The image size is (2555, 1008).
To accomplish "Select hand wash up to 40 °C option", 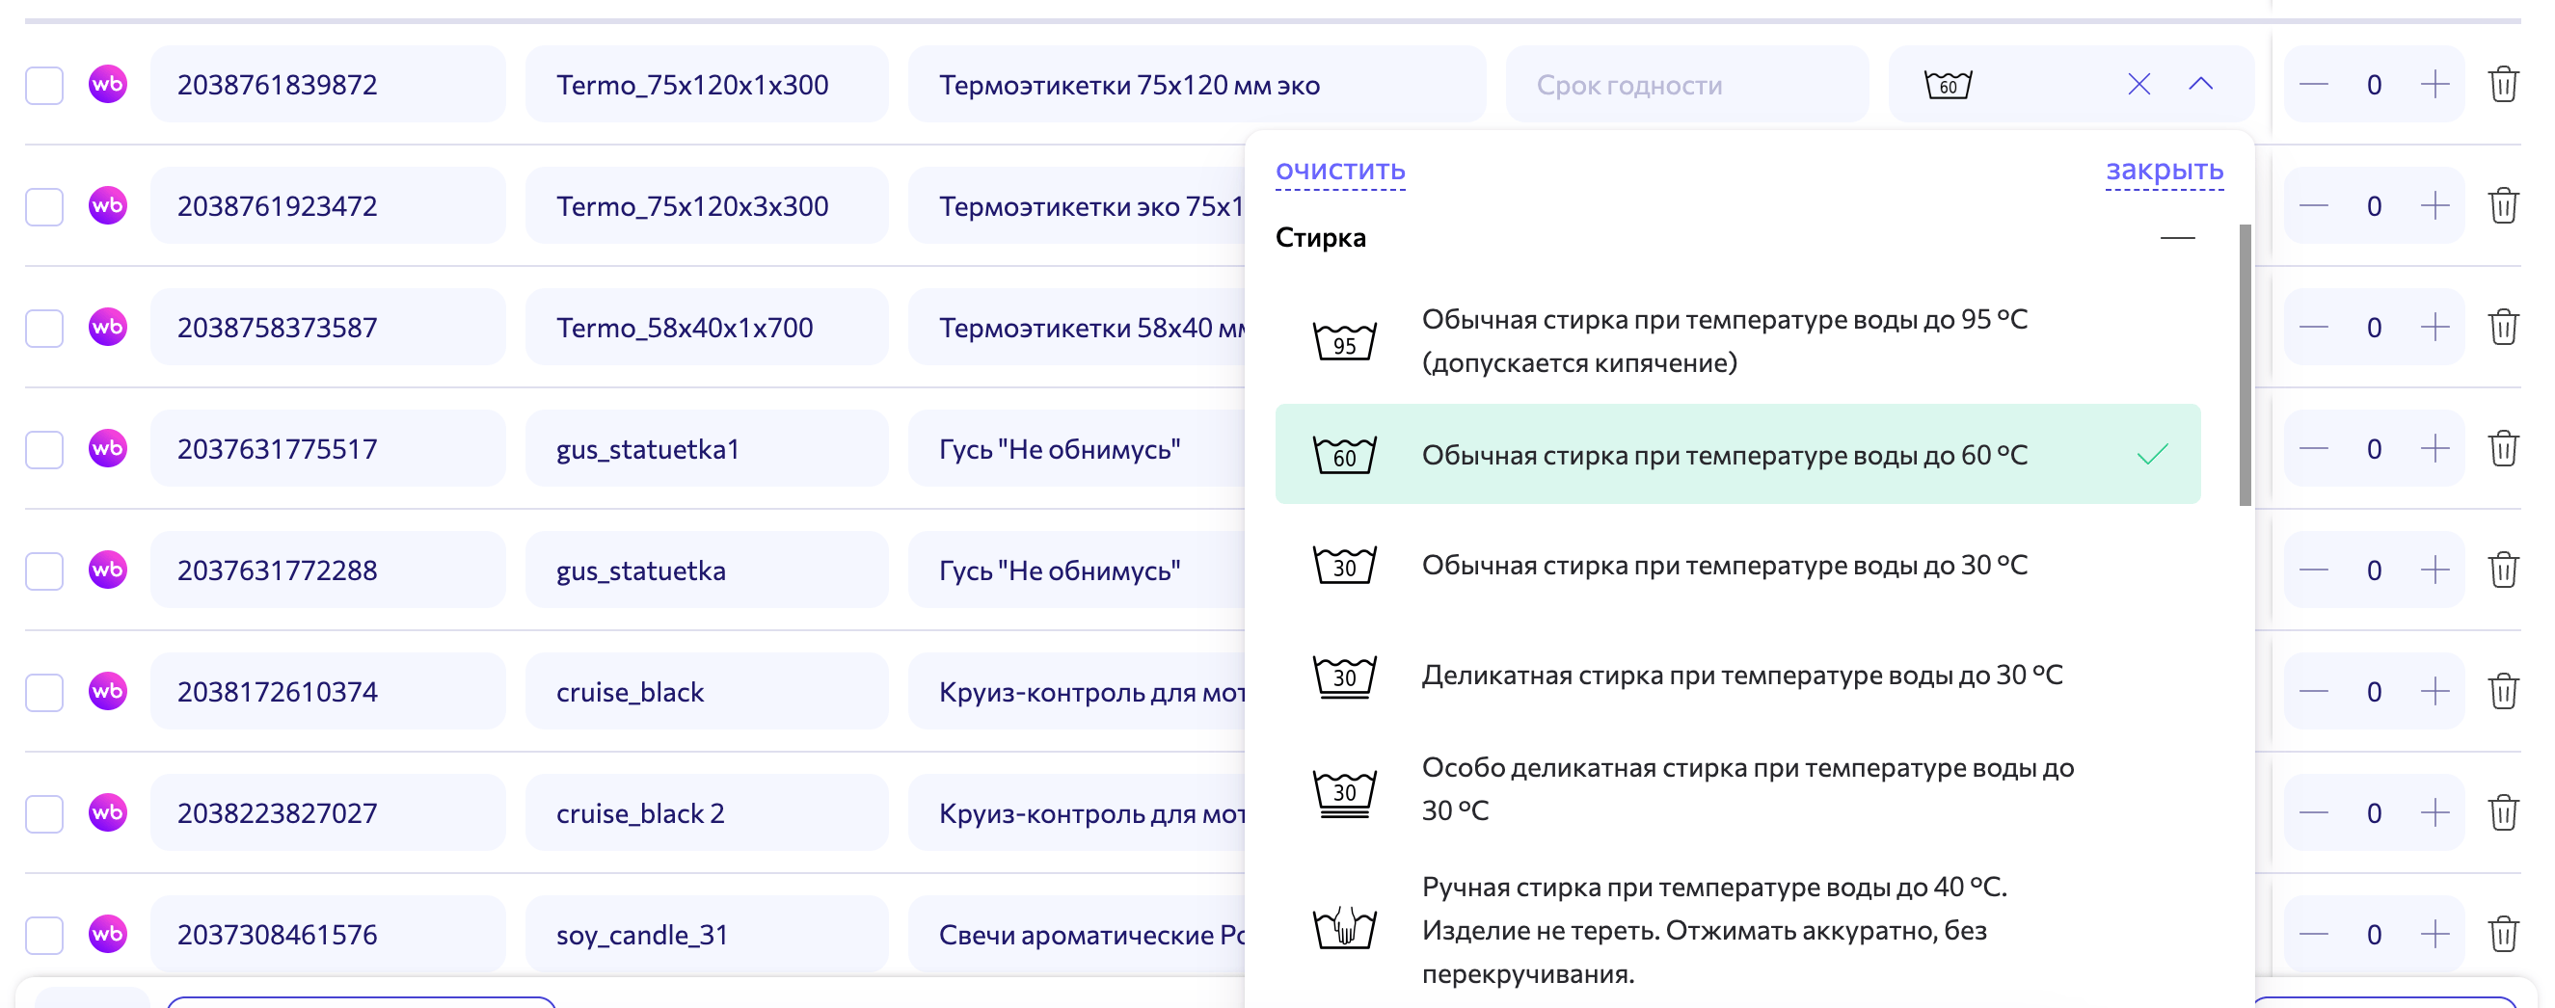I will tap(1737, 930).
